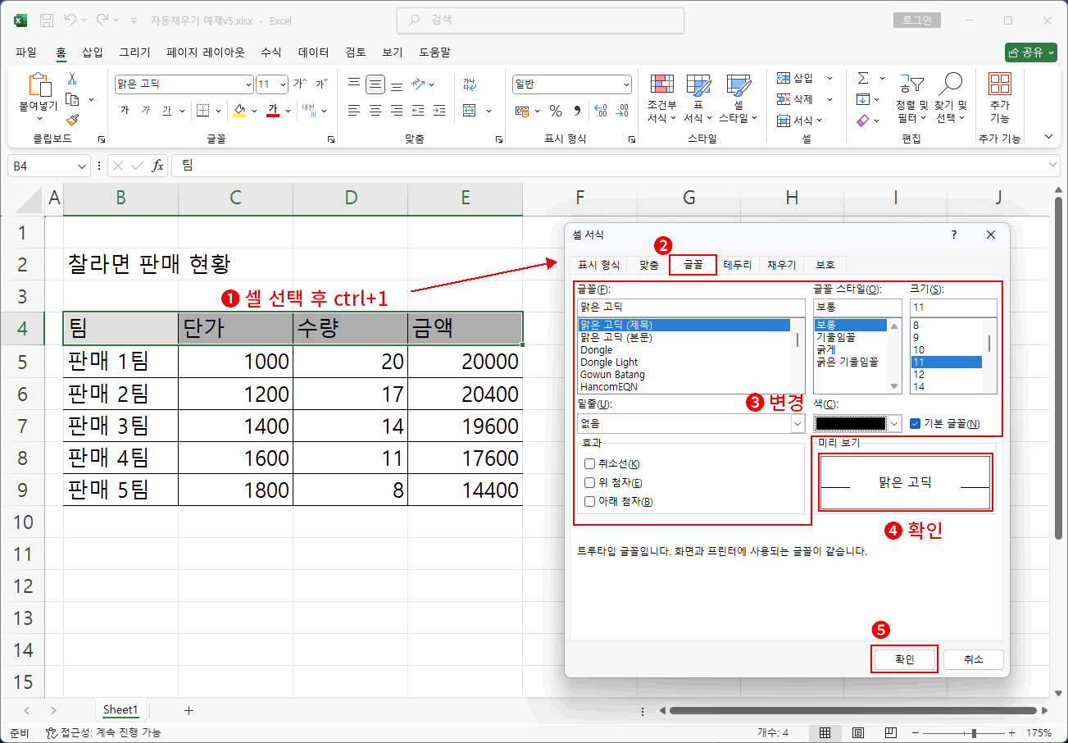Click the Format Painter brush icon

(x=72, y=120)
